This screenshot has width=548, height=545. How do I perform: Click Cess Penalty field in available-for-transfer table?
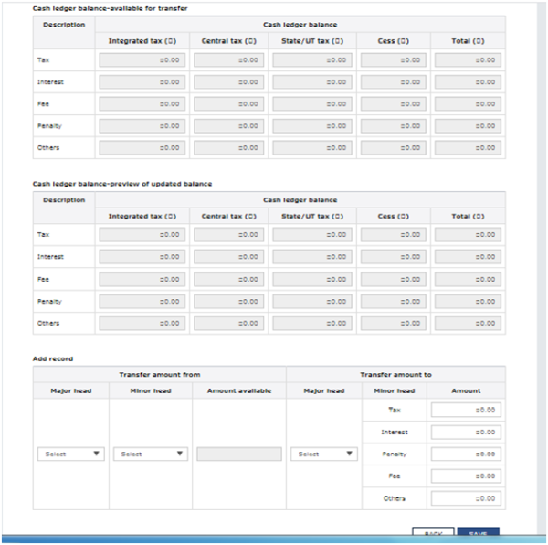393,125
